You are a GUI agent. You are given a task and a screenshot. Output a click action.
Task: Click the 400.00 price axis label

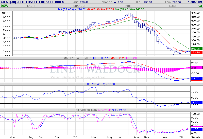[x=195, y=25]
